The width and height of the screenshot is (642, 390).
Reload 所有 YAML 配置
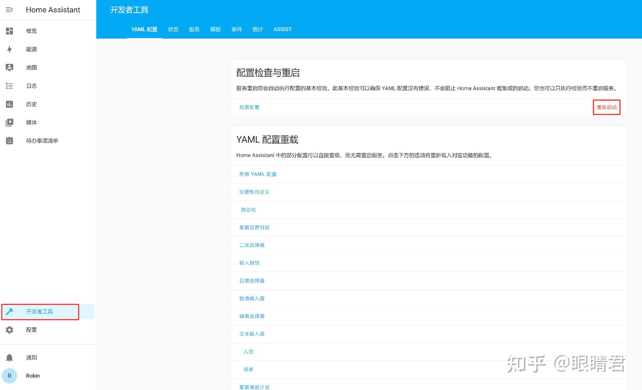pos(257,174)
